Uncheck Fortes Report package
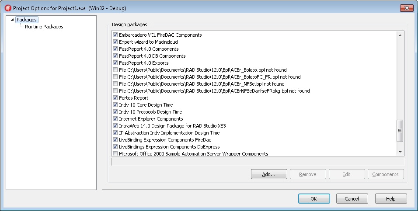 (115, 98)
